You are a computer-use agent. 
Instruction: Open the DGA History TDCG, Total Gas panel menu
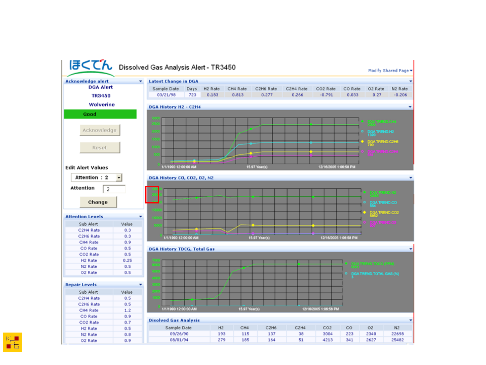(411, 249)
